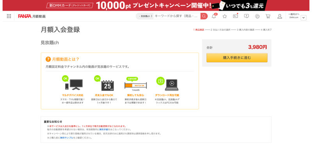Viewport: 312px width, 147px height.
Task: Open the shopping cart
Action: pyautogui.click(x=268, y=16)
